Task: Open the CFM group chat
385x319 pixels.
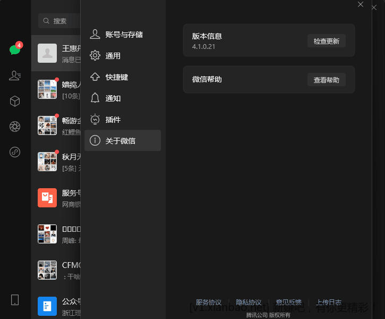Action: point(56,270)
